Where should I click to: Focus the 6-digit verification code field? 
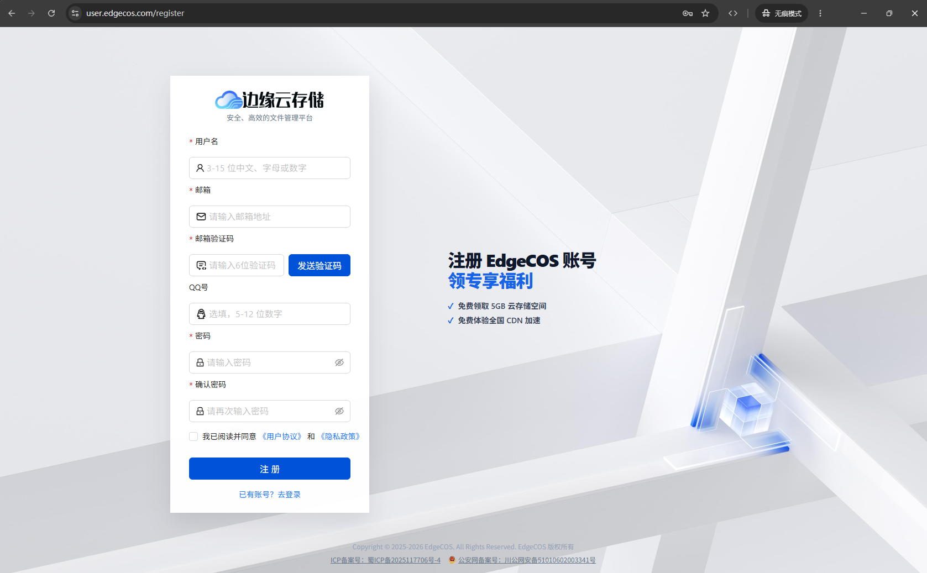click(237, 265)
